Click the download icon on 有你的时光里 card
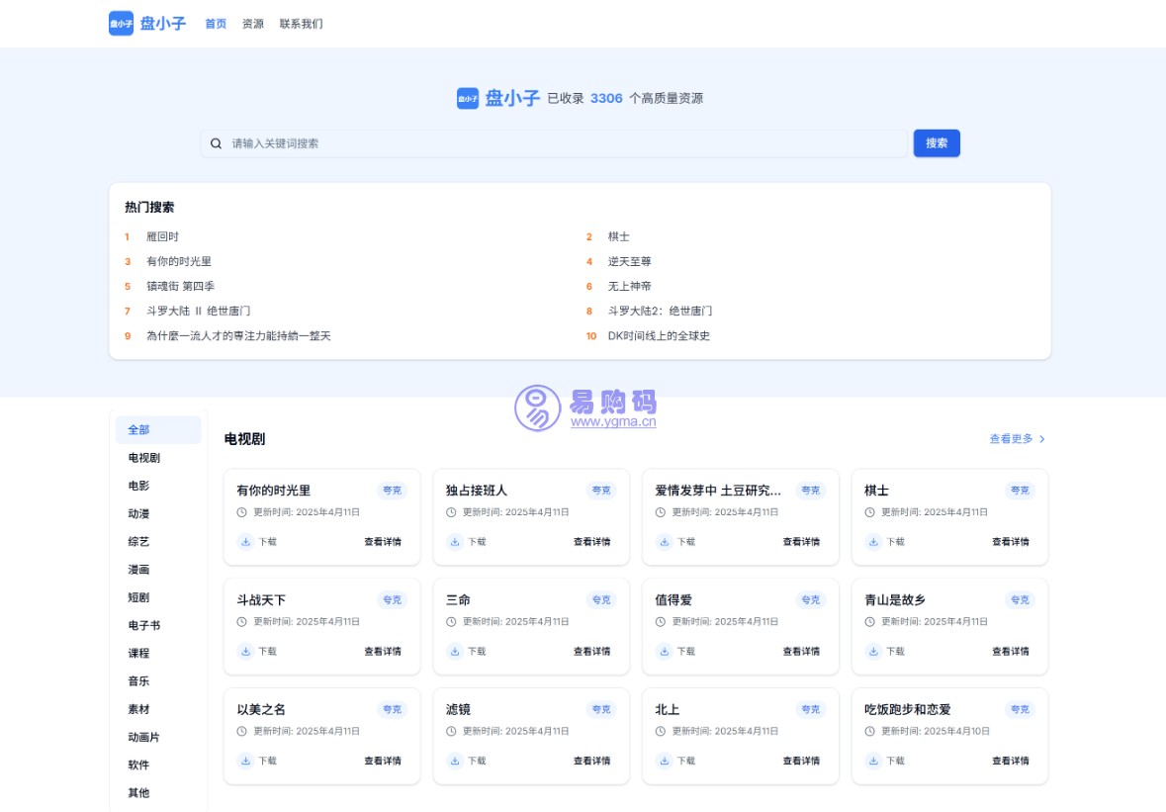 [x=245, y=542]
